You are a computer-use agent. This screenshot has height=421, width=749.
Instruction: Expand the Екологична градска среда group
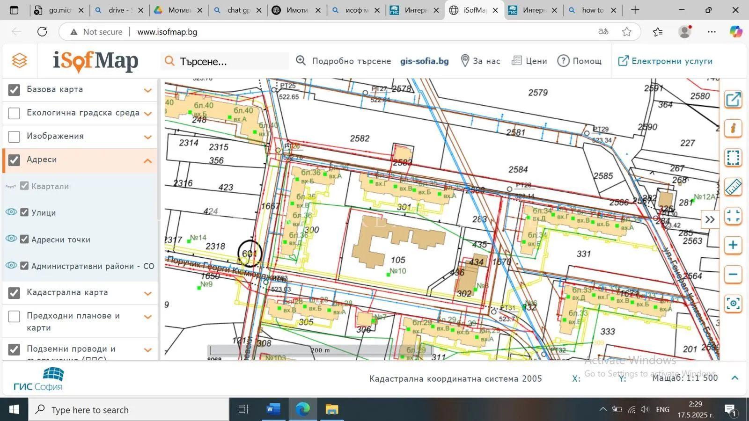coord(148,114)
